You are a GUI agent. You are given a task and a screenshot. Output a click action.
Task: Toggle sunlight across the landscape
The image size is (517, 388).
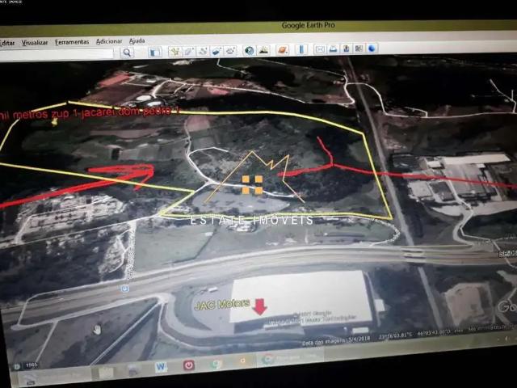click(x=264, y=50)
